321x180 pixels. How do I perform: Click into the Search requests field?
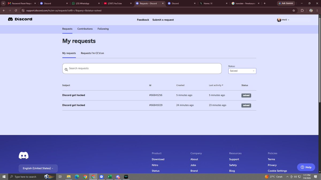[142, 69]
